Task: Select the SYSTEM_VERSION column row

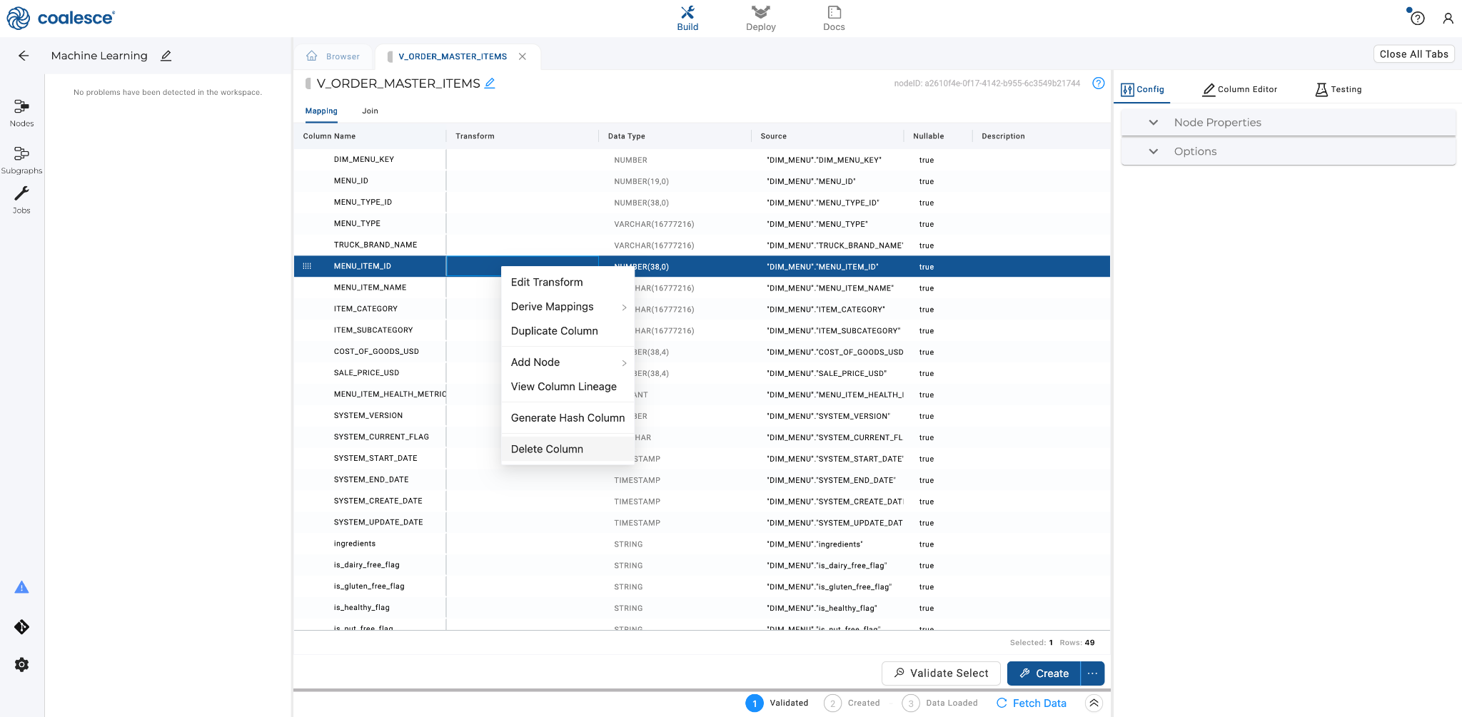Action: [x=702, y=416]
